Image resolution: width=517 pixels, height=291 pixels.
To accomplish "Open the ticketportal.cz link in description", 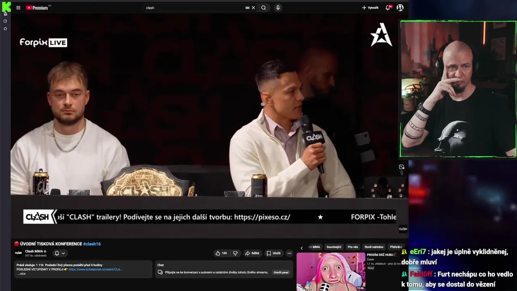I will click(x=95, y=269).
